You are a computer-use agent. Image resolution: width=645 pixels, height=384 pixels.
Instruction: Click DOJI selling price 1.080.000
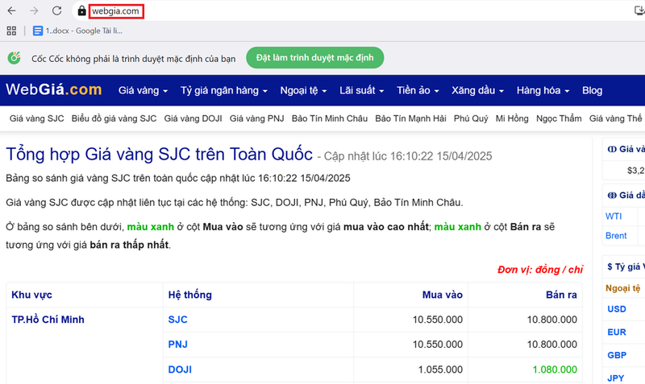[555, 370]
